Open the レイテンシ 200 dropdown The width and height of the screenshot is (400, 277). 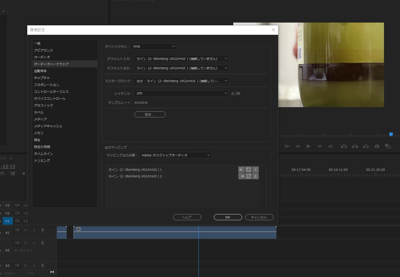tap(181, 93)
